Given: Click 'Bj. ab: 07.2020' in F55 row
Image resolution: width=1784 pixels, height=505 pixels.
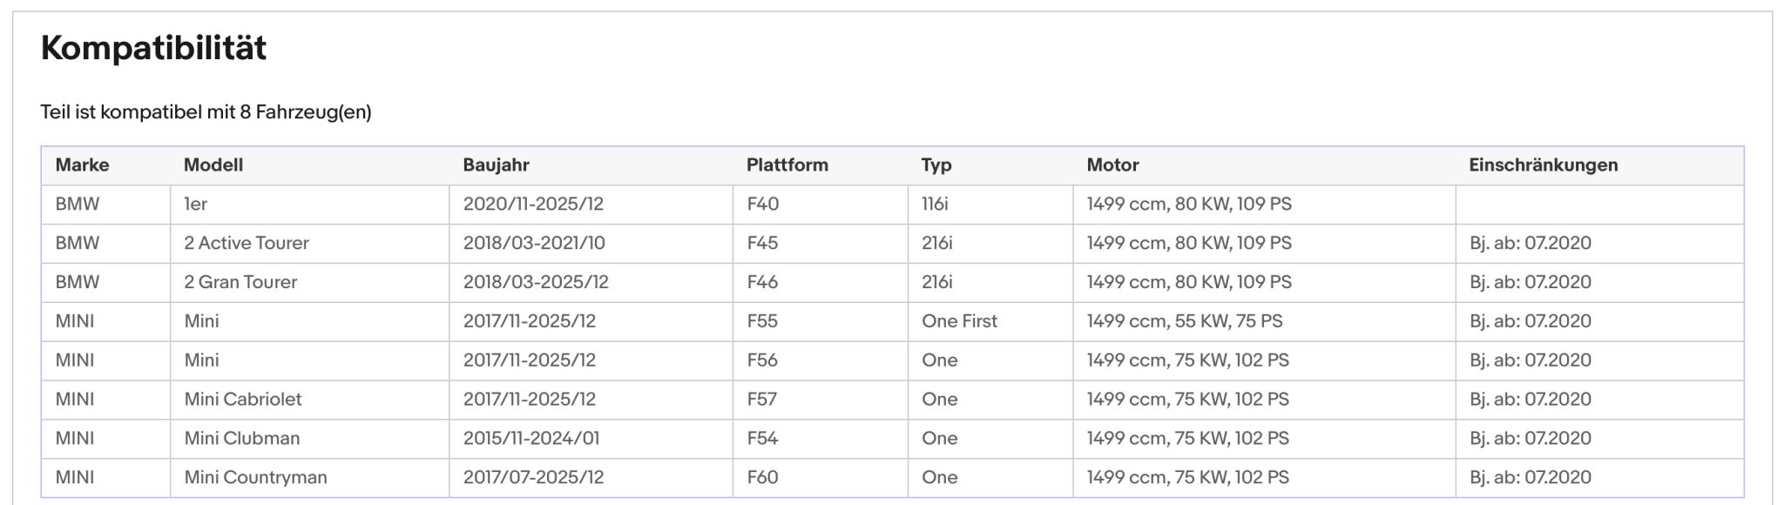Looking at the screenshot, I should click(x=1600, y=321).
